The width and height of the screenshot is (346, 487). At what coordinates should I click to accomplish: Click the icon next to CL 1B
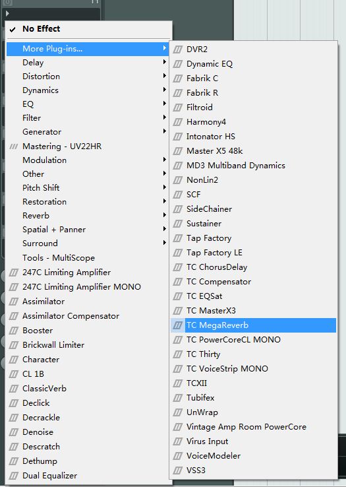pyautogui.click(x=14, y=374)
